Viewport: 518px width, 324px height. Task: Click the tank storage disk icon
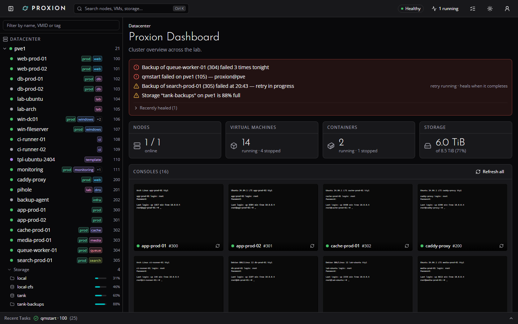click(x=12, y=296)
